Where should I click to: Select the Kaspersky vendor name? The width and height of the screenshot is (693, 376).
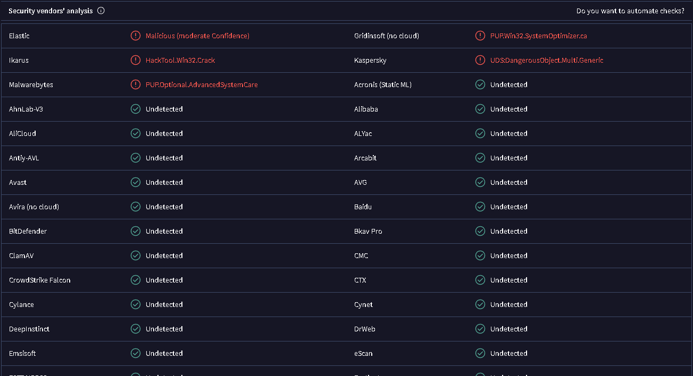click(370, 60)
